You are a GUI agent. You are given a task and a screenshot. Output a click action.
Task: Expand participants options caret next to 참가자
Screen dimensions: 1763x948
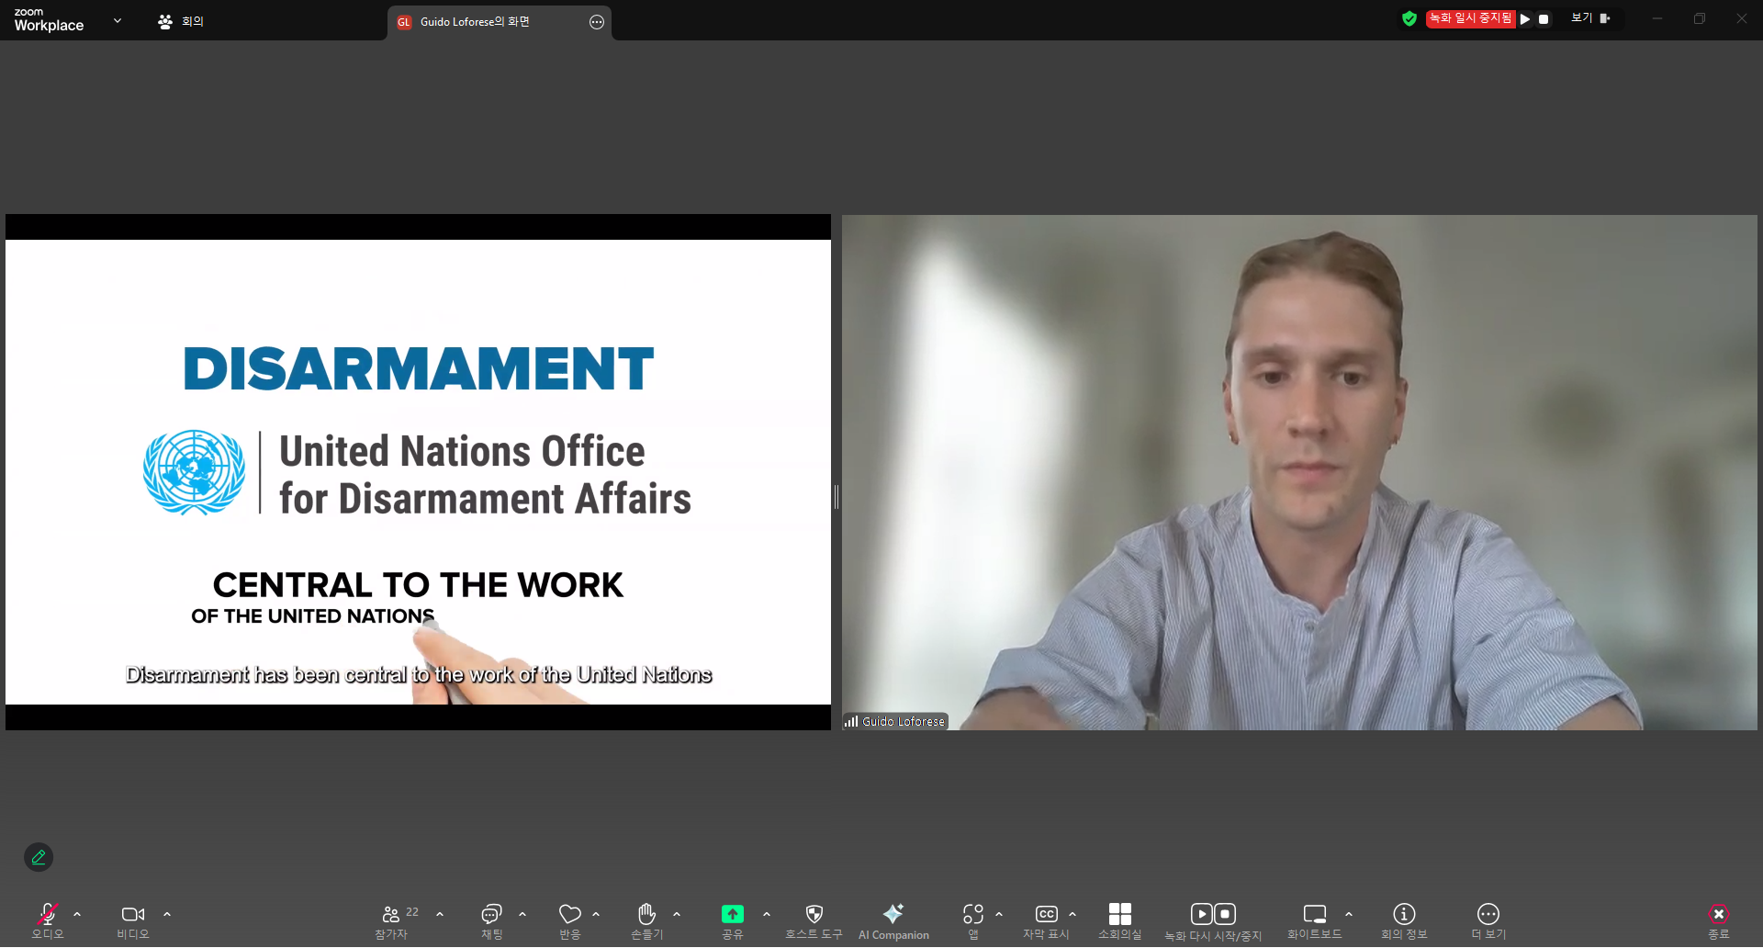[x=440, y=915]
